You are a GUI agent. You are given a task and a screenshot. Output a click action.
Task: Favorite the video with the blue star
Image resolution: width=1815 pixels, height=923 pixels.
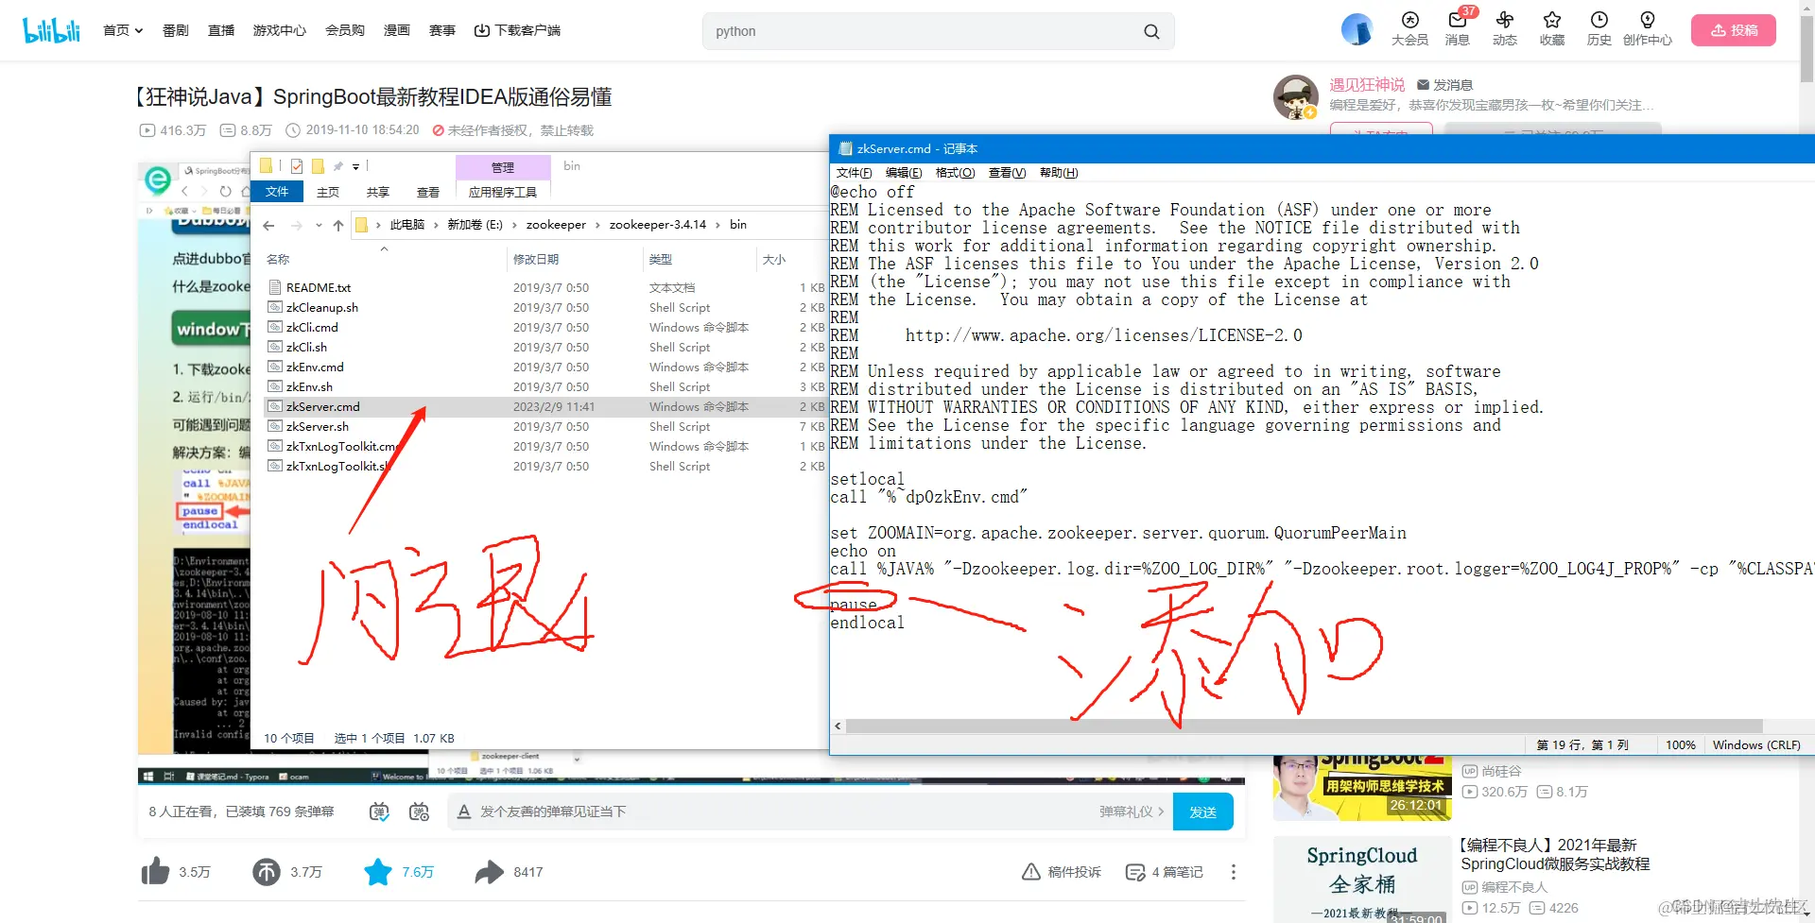(x=378, y=871)
